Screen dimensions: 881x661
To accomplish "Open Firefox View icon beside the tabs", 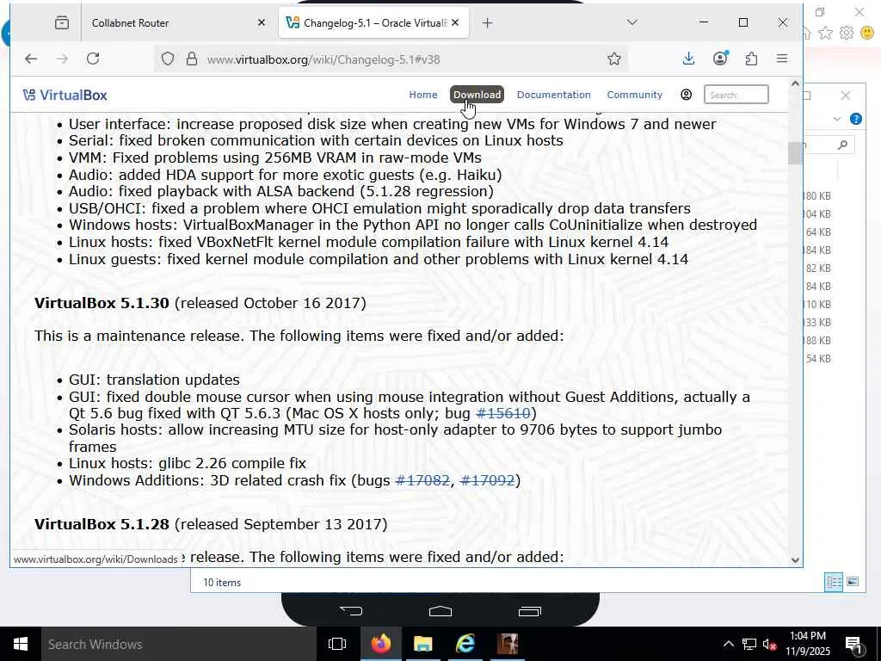I will point(62,23).
